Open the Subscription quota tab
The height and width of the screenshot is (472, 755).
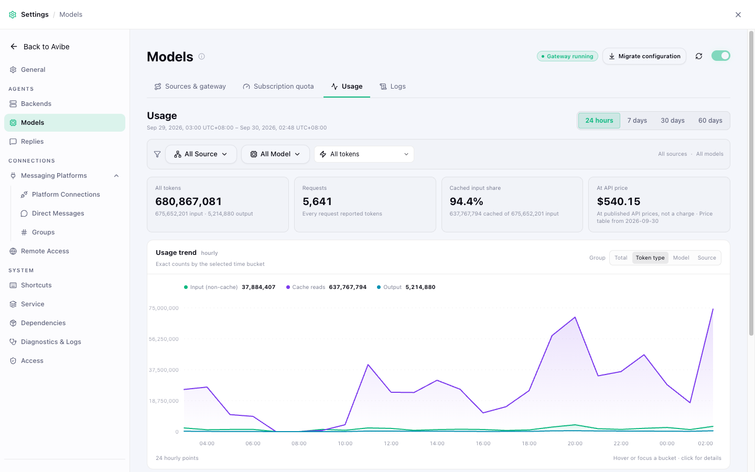[x=278, y=87]
